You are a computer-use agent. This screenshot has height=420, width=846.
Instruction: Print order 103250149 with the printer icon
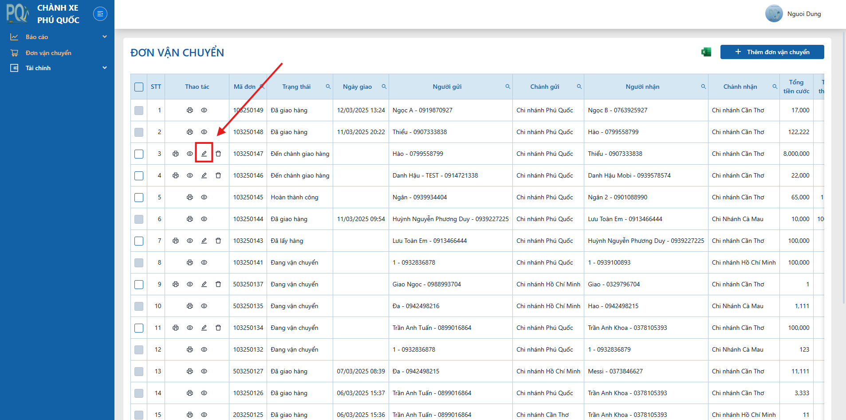click(x=190, y=110)
